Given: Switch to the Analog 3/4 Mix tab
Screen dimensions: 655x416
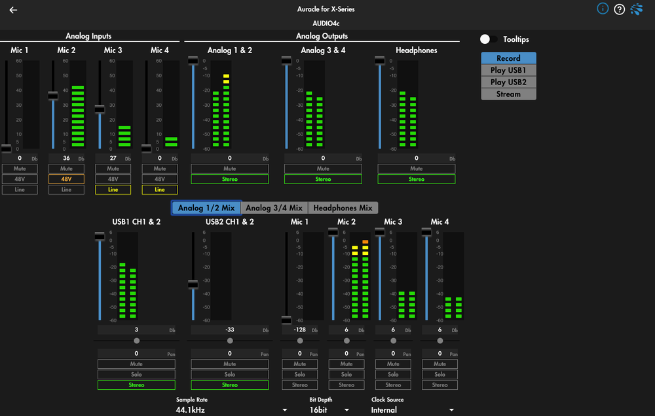Looking at the screenshot, I should tap(274, 207).
